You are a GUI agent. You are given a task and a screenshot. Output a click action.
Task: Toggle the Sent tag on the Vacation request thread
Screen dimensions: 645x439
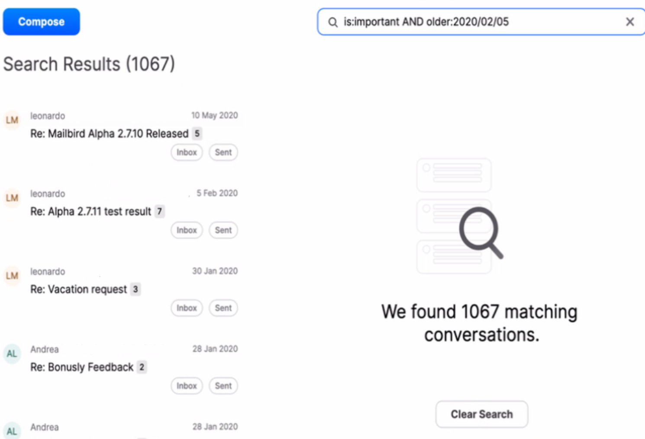(223, 308)
